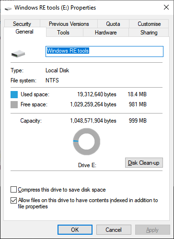Uncheck Allow files to have contents indexed
Screen dimensions: 174x239
pyautogui.click(x=13, y=200)
